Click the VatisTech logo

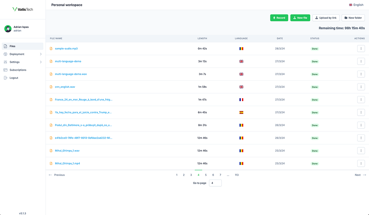[23, 9]
